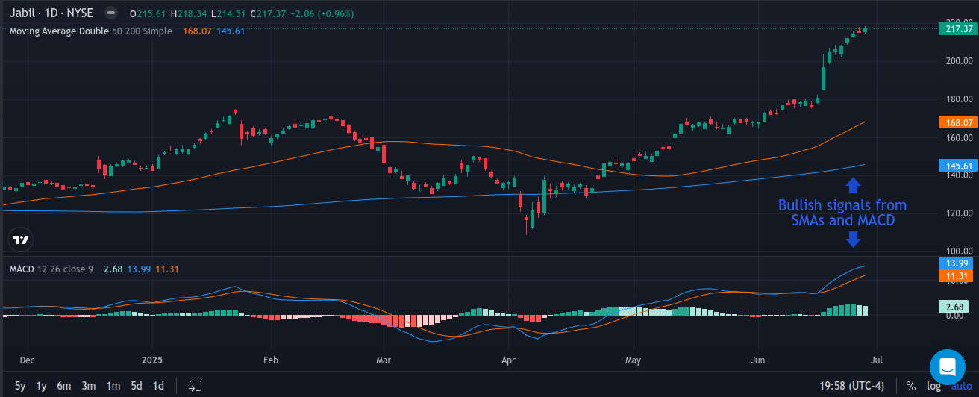979x397 pixels.
Task: Click the Jul label on the time axis
Action: (x=876, y=360)
